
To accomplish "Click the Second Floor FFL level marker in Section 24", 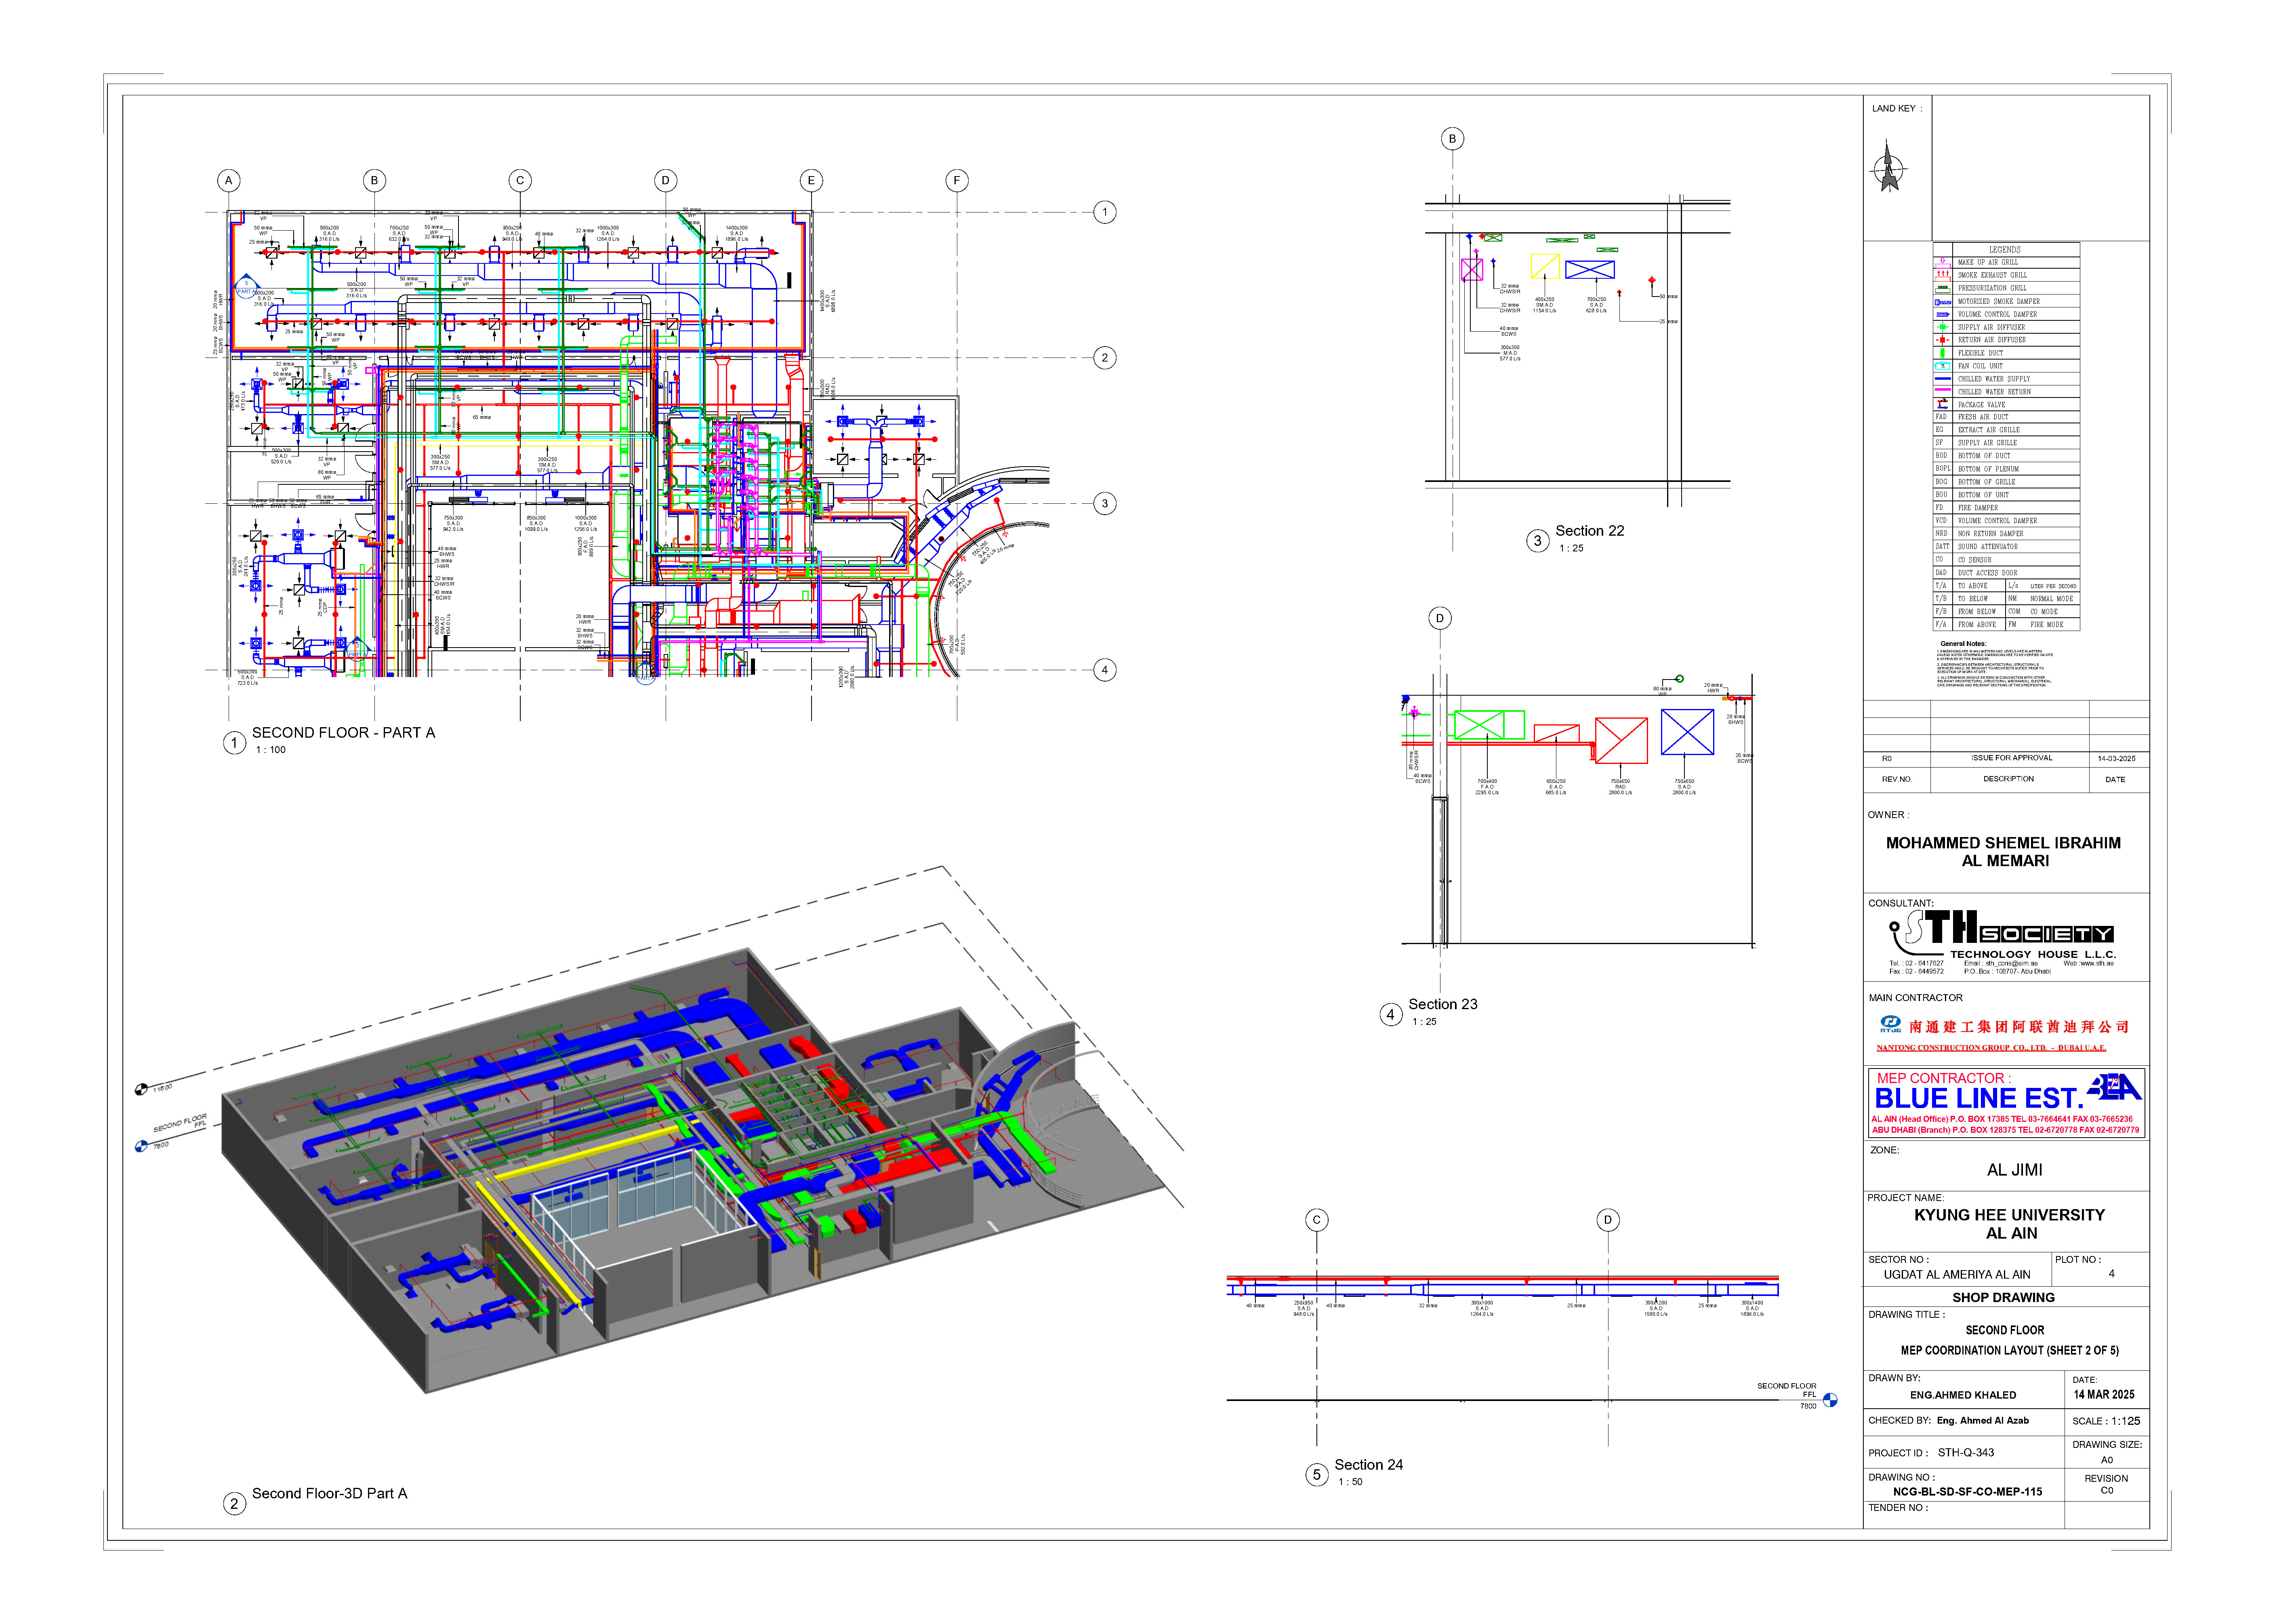I will (x=1830, y=1400).
